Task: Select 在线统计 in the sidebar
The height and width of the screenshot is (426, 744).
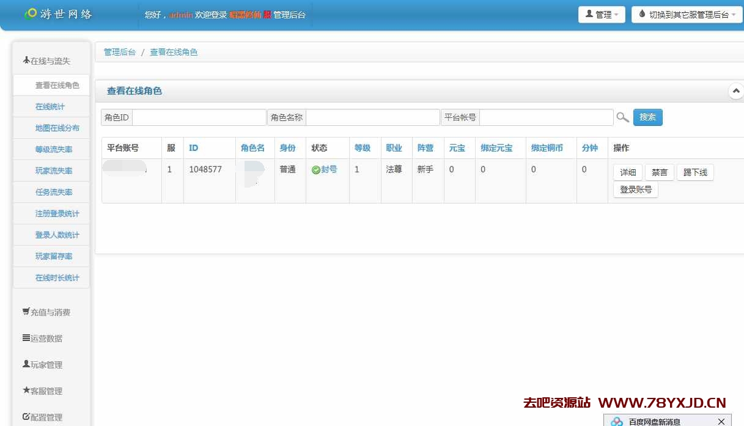Action: [x=50, y=107]
